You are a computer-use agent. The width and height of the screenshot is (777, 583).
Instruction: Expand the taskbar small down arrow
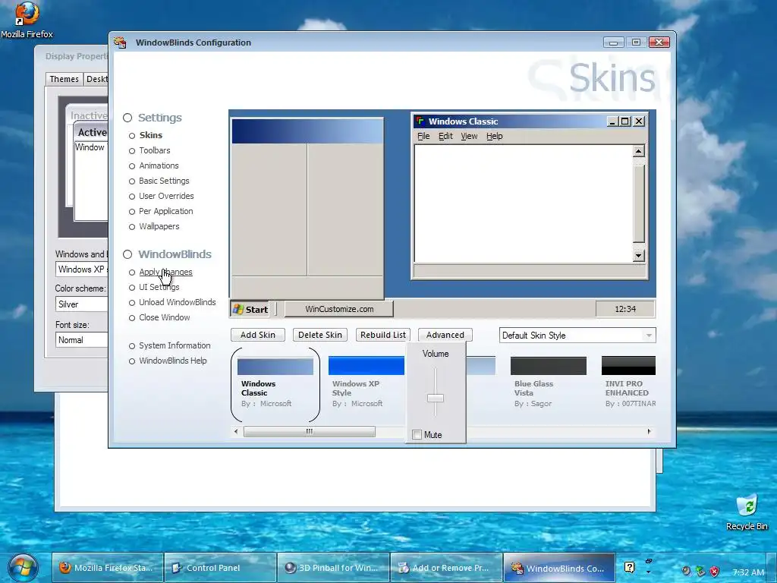[x=648, y=573]
